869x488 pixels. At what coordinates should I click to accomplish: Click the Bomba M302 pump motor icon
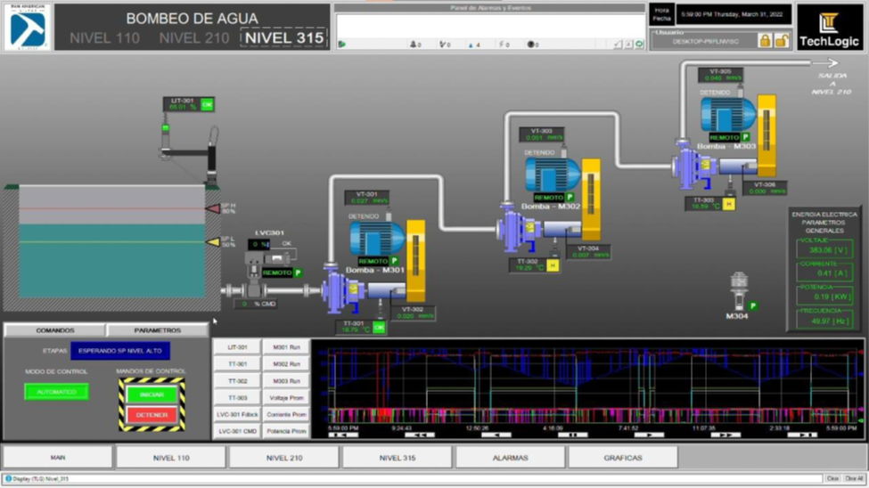tap(553, 175)
